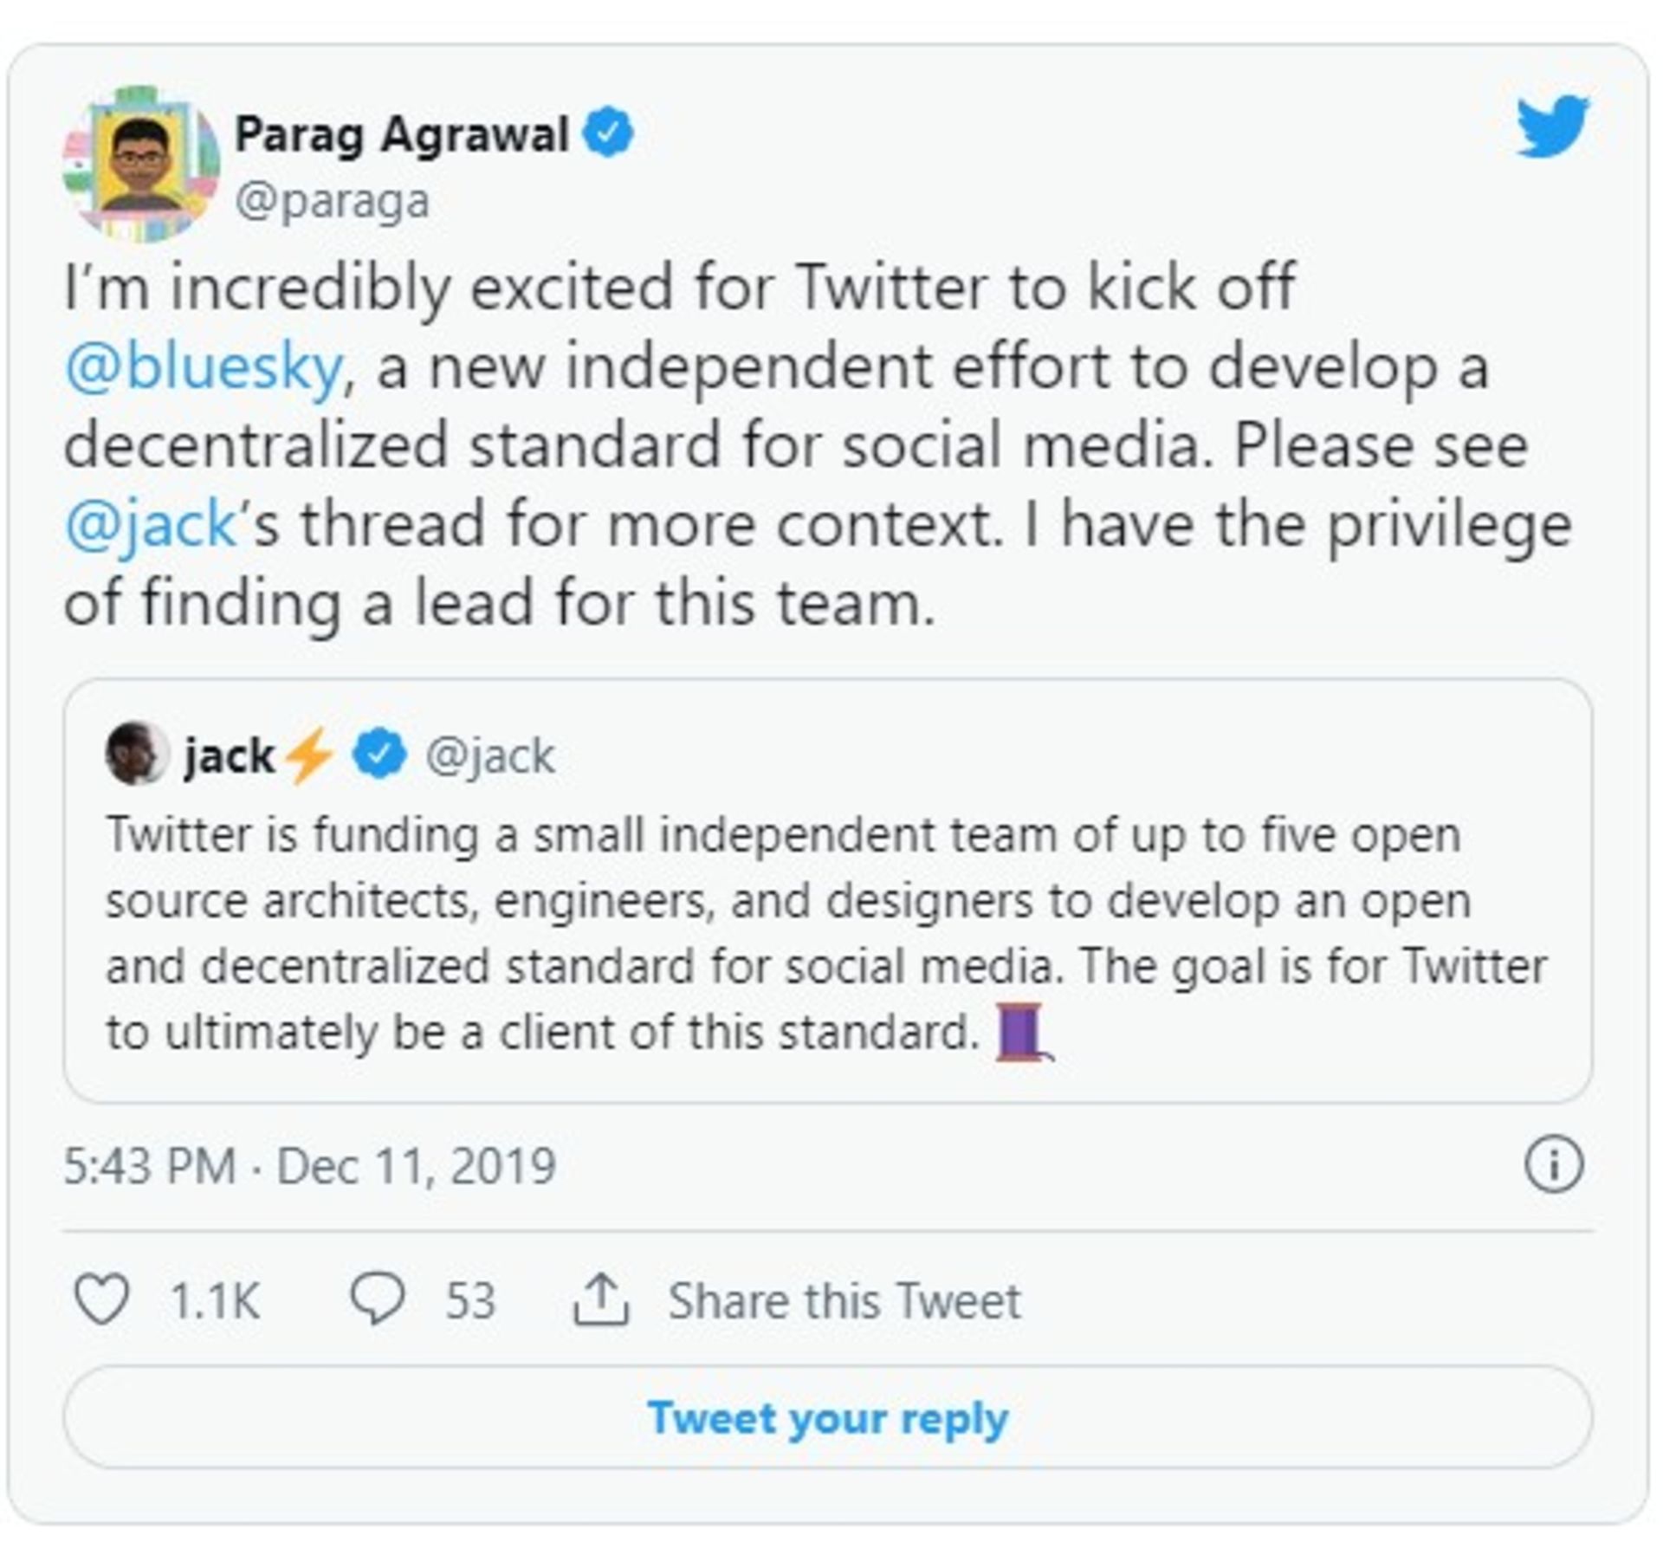Click the @jack handle in quoted tweet
The height and width of the screenshot is (1555, 1663).
click(489, 755)
